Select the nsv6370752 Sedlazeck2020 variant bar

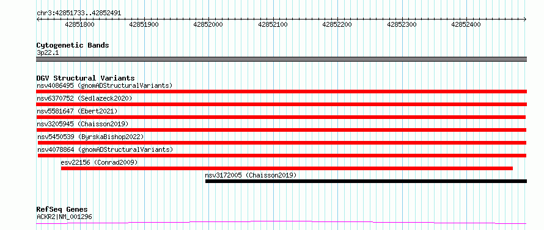point(281,104)
